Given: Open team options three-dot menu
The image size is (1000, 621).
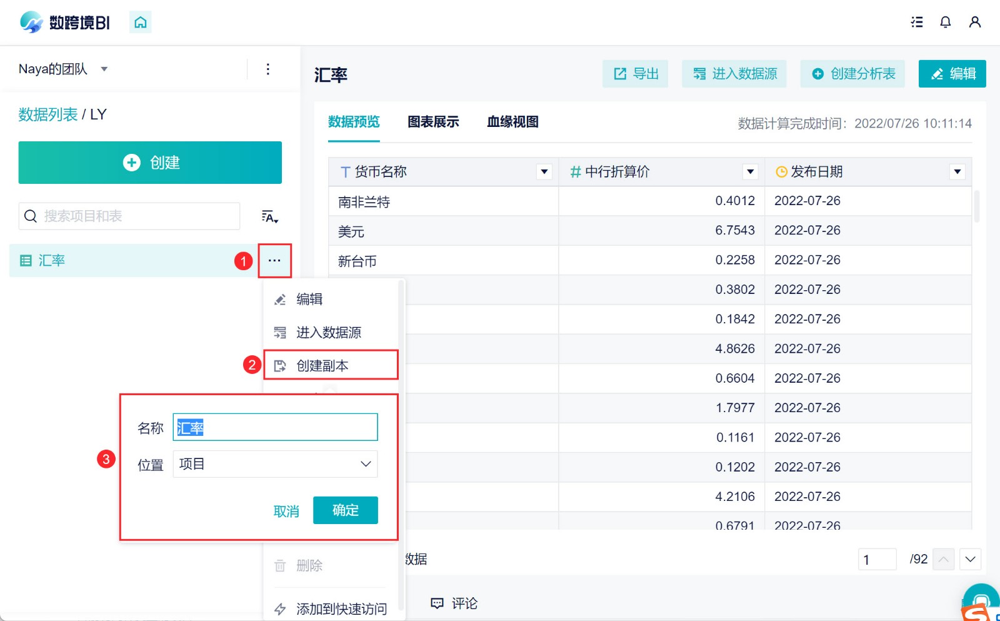Looking at the screenshot, I should tap(268, 69).
